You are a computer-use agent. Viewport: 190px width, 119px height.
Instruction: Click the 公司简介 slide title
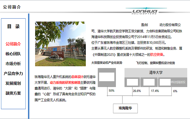click(12, 7)
